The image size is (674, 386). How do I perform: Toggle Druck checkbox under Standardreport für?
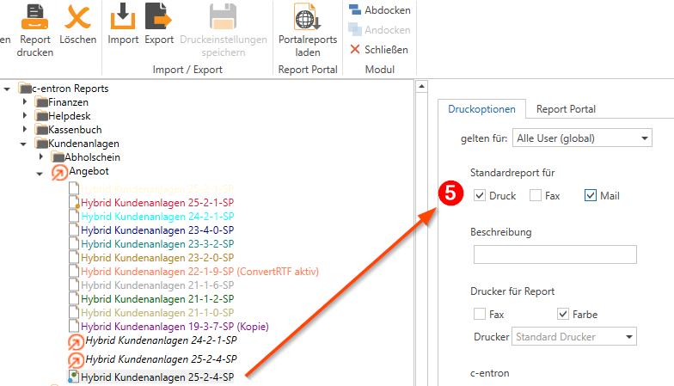coord(480,195)
